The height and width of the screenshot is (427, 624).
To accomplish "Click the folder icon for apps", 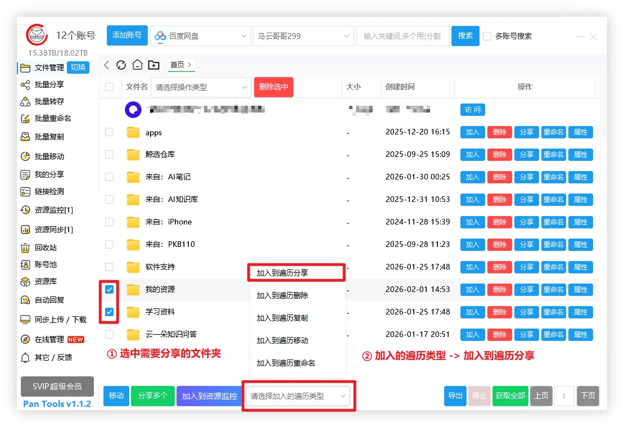I will coord(133,133).
